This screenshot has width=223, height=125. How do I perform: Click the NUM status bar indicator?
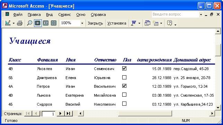pyautogui.click(x=186, y=121)
